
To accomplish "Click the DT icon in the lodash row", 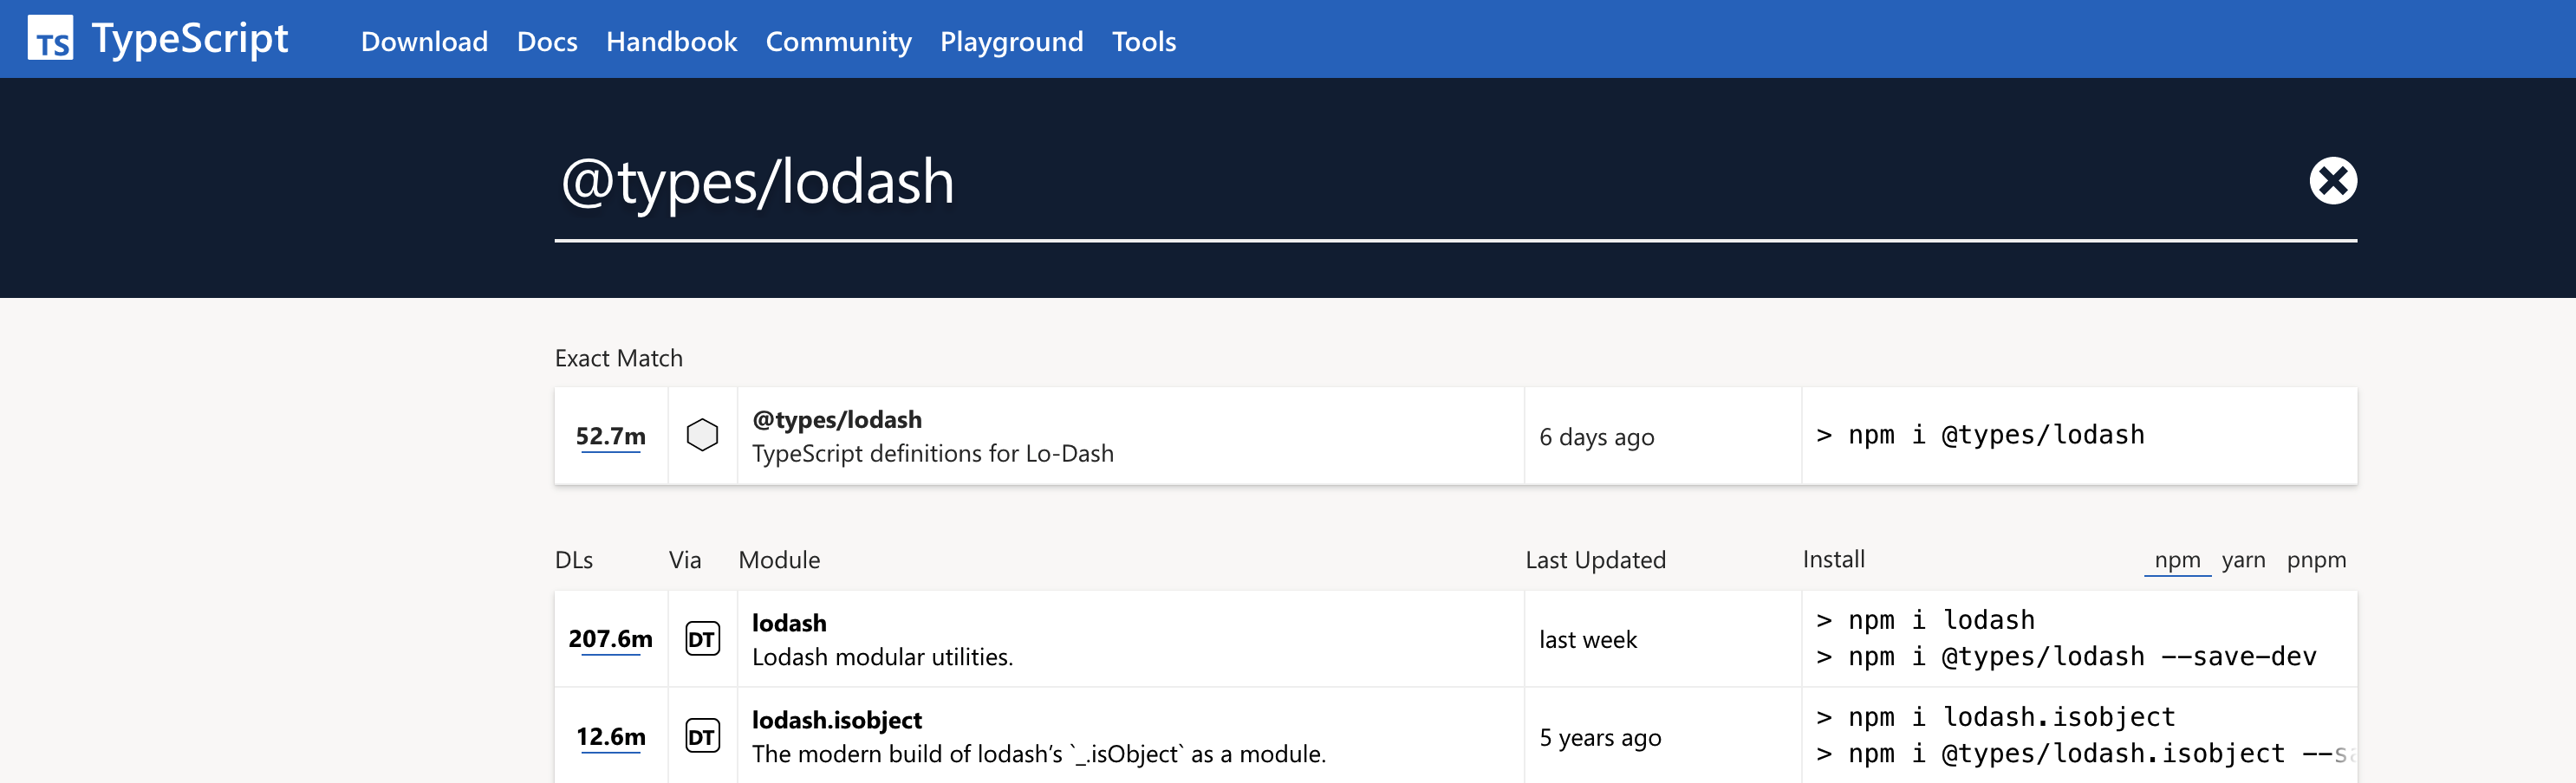I will pos(702,639).
